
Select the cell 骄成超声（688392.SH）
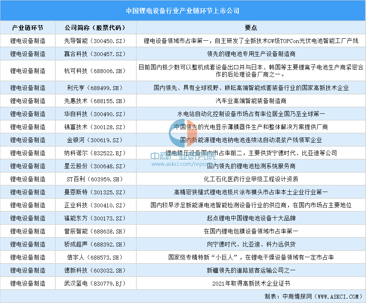pyautogui.click(x=96, y=245)
